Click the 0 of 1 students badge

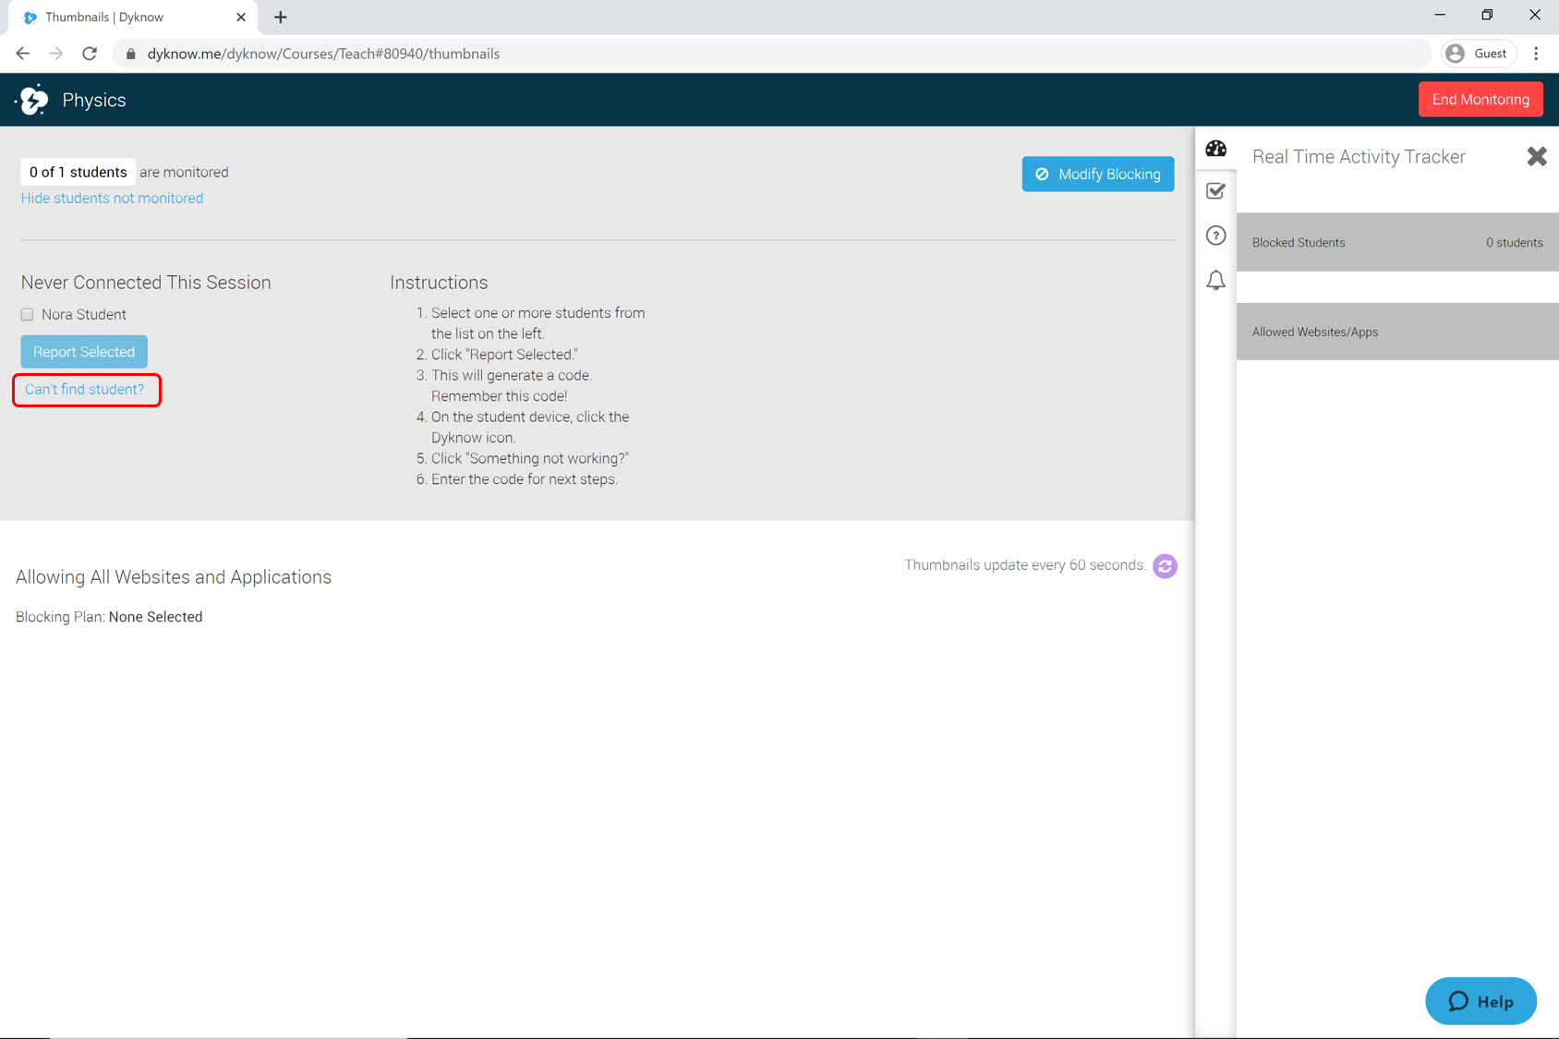point(79,172)
